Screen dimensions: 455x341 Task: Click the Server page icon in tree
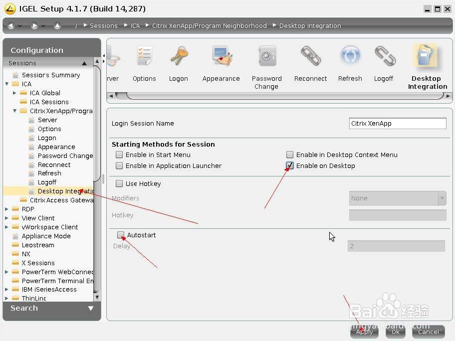[31, 120]
